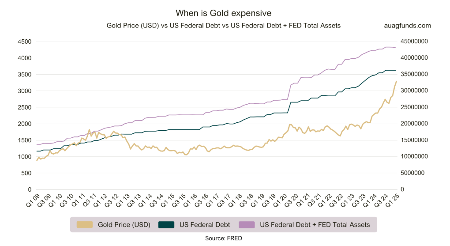Click the 4500 left axis value
This screenshot has height=246, width=450.
pyautogui.click(x=24, y=42)
